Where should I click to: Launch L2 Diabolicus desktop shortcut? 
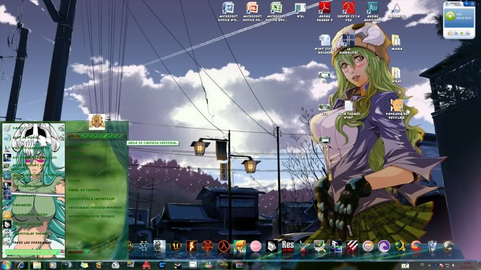[x=349, y=45]
